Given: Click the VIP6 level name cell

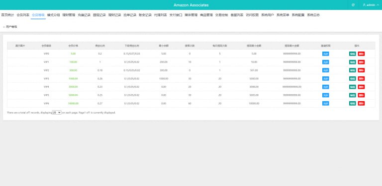Looking at the screenshot, I should pyautogui.click(x=46, y=104).
